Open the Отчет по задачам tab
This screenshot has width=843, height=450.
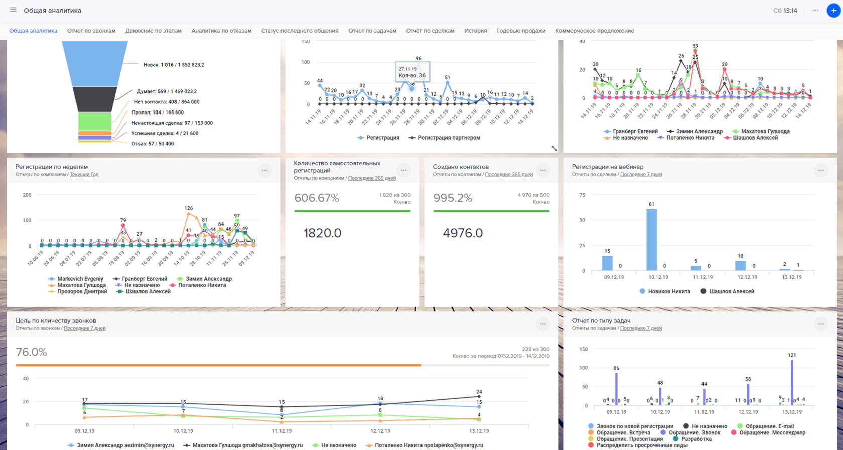(372, 31)
